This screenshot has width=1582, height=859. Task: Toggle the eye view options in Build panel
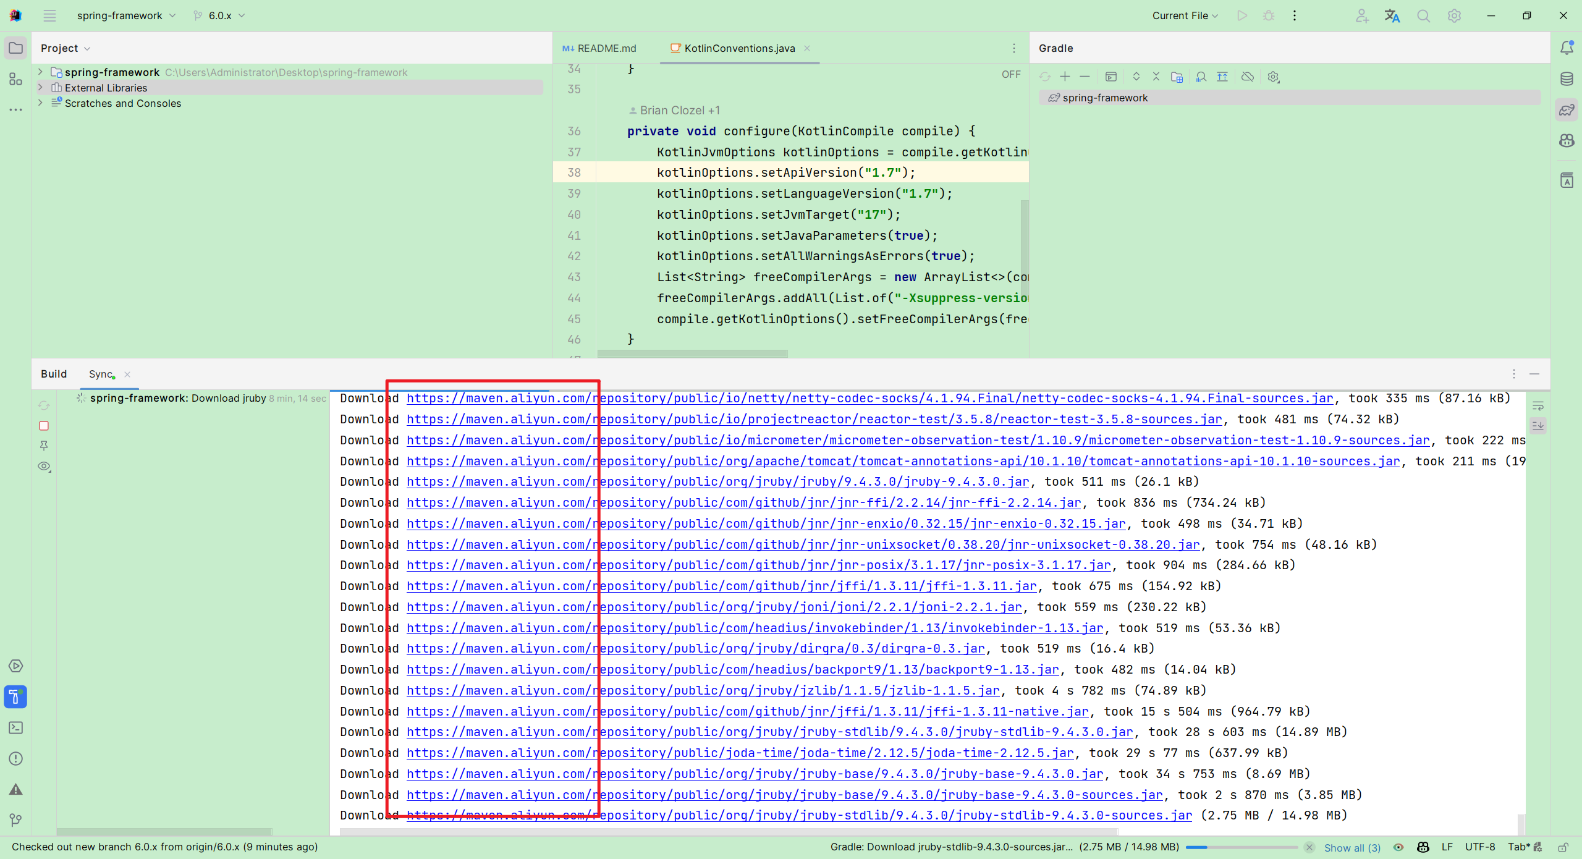point(44,467)
